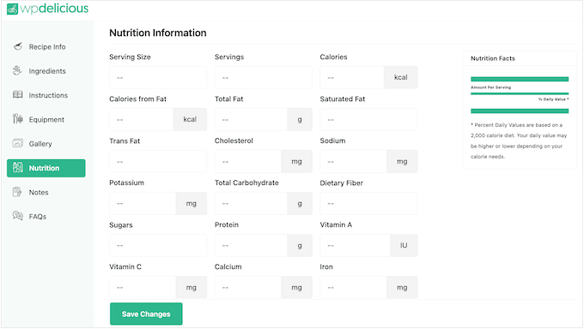Open the Recipe Info section
Viewport: 584px width, 329px height.
tap(46, 46)
